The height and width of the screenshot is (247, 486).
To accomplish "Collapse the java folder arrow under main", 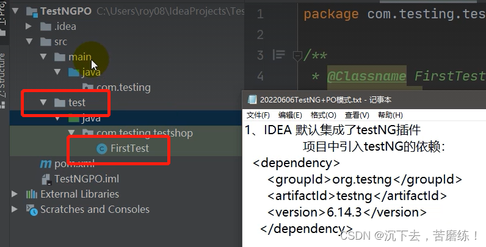I will 57,72.
